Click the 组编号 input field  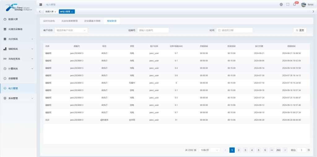click(153, 30)
